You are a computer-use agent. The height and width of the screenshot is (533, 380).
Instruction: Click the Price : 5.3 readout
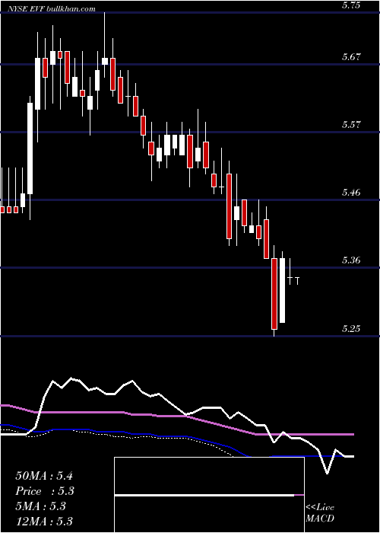[45, 491]
